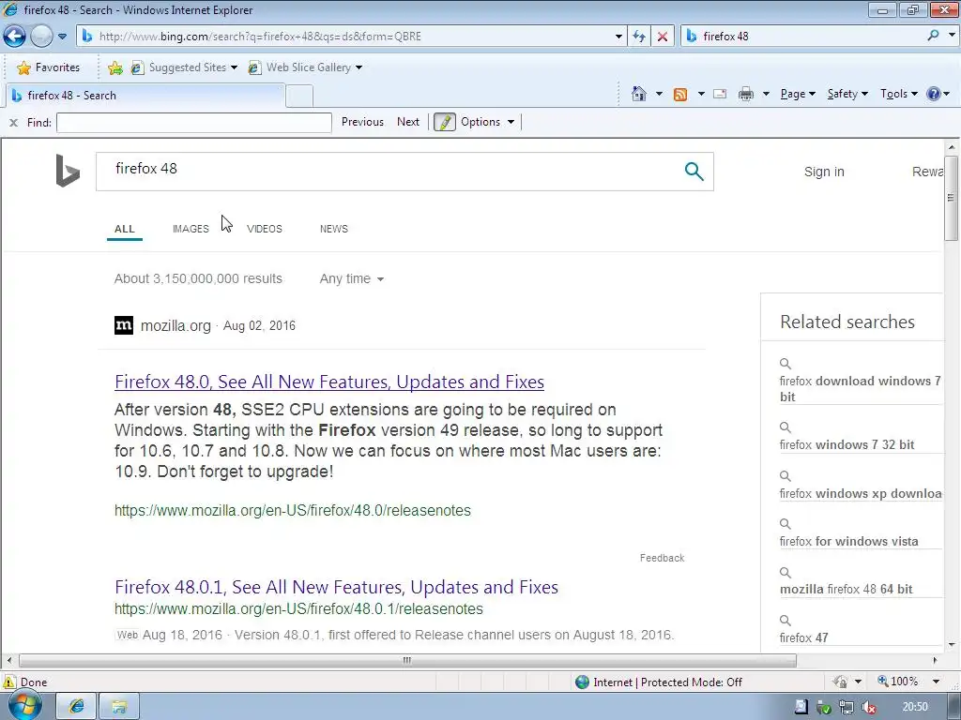Image resolution: width=961 pixels, height=720 pixels.
Task: Expand the Home button dropdown arrow
Action: pos(659,94)
